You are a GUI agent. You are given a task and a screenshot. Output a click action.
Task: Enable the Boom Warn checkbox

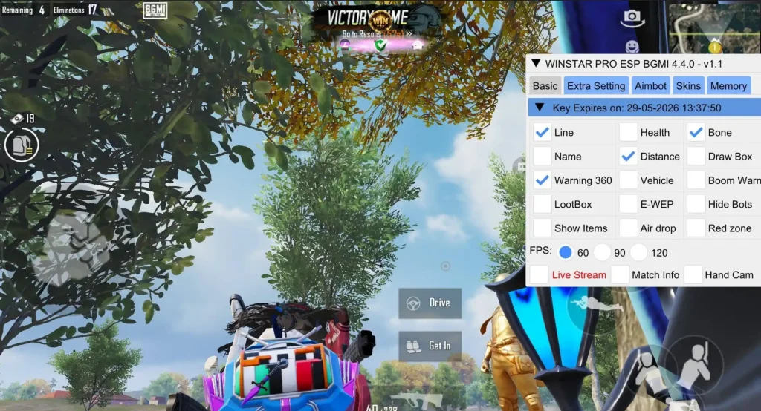click(696, 180)
